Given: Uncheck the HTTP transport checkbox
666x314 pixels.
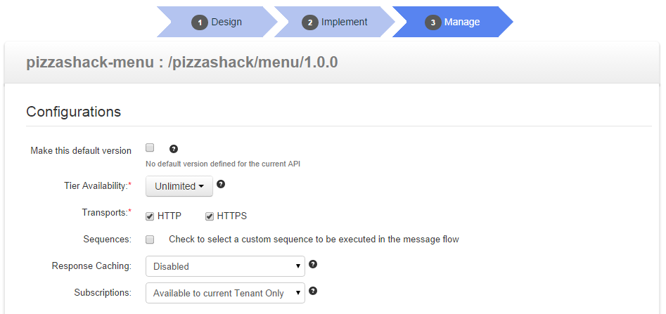Looking at the screenshot, I should pos(150,216).
